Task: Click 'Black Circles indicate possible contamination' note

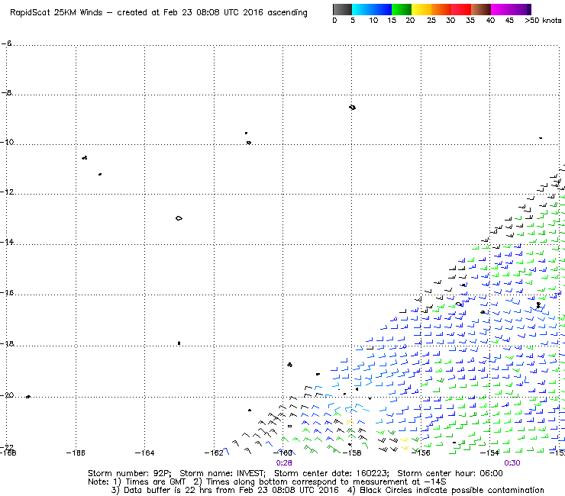Action: coord(452,490)
